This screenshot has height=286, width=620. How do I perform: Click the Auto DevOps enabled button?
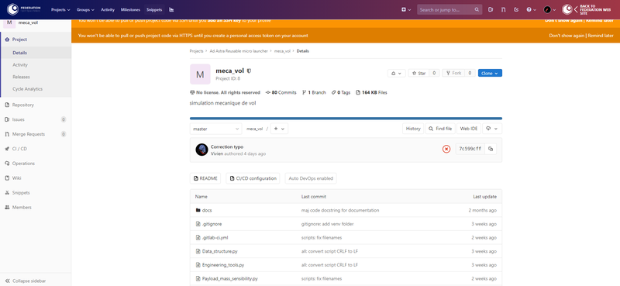(311, 178)
